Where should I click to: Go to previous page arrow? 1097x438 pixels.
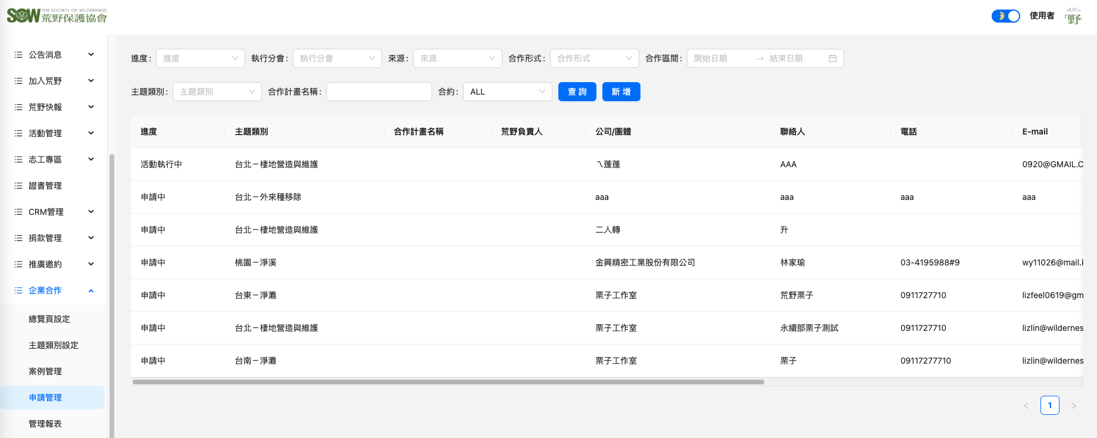(1026, 406)
